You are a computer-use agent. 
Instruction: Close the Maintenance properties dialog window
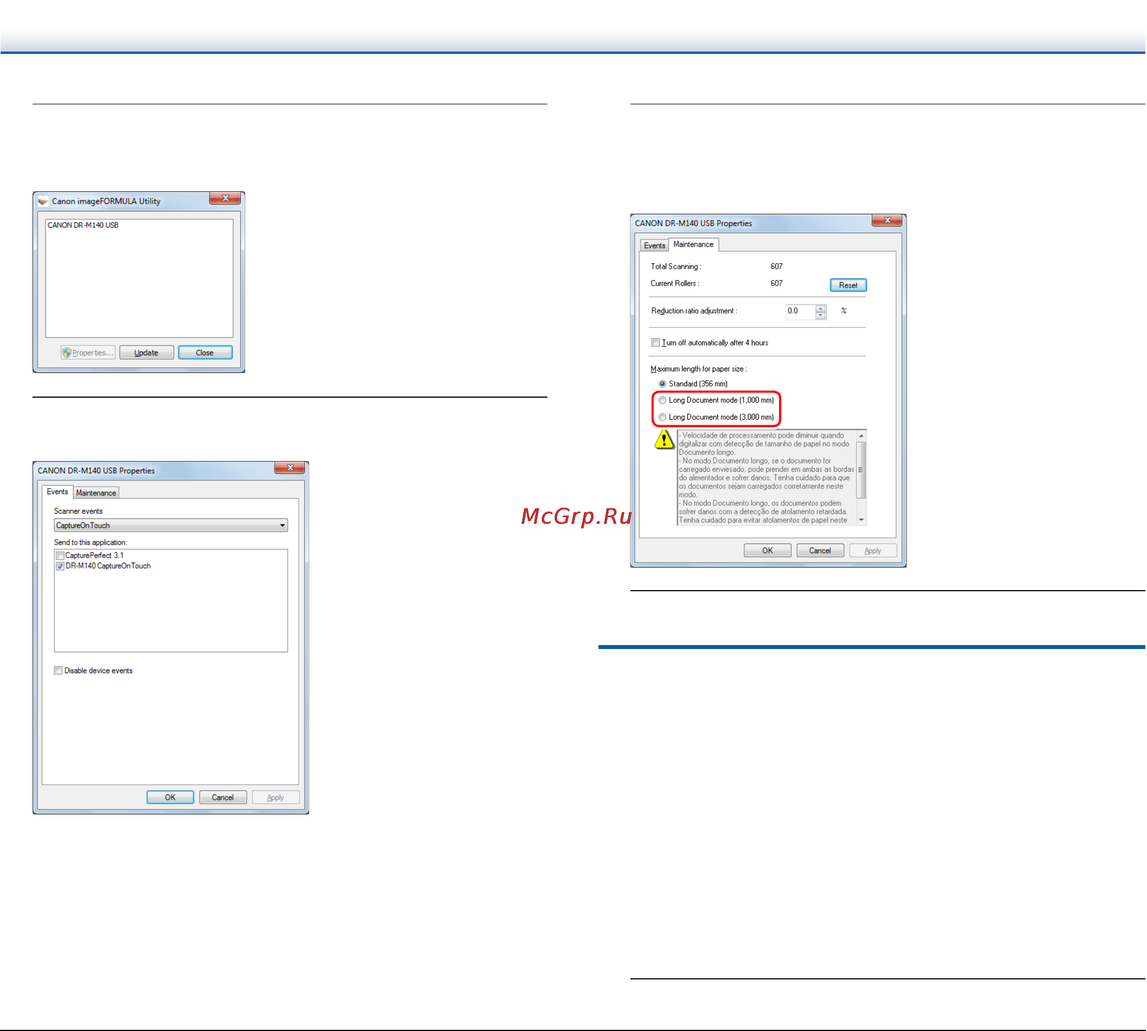[x=887, y=220]
